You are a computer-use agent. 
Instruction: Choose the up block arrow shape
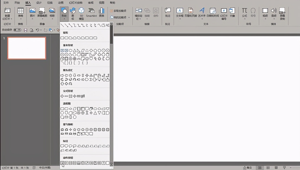coord(70,75)
